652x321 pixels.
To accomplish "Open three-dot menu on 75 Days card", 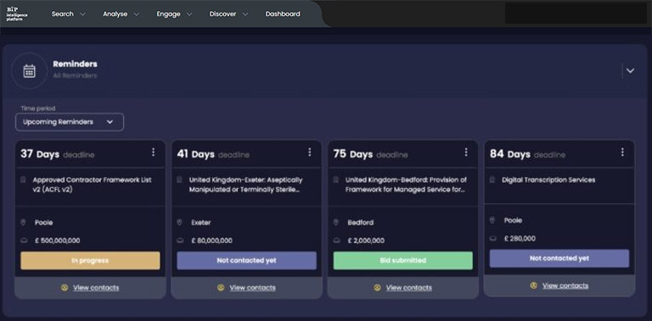I will point(466,152).
